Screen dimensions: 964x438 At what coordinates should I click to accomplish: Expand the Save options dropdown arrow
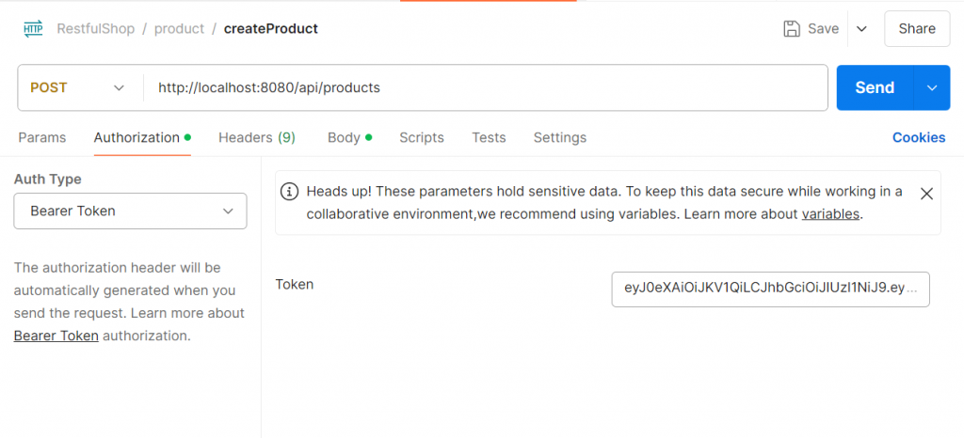point(861,29)
